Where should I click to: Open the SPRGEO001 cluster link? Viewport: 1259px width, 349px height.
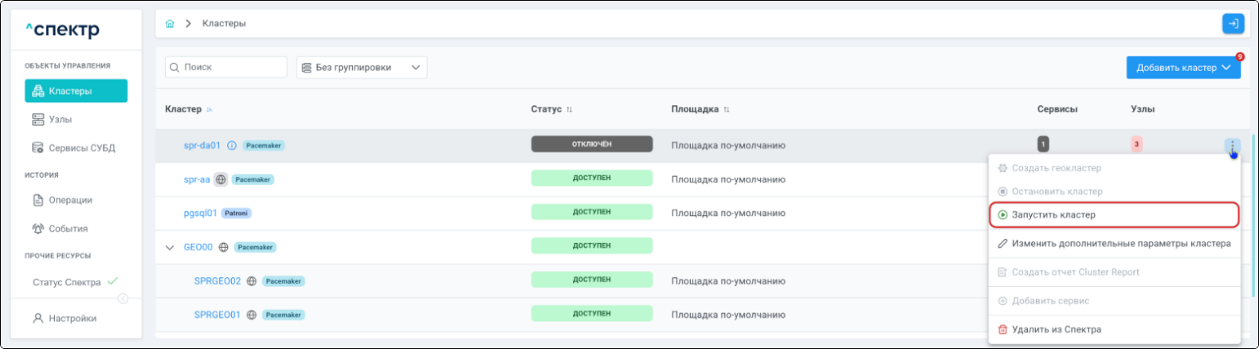217,315
